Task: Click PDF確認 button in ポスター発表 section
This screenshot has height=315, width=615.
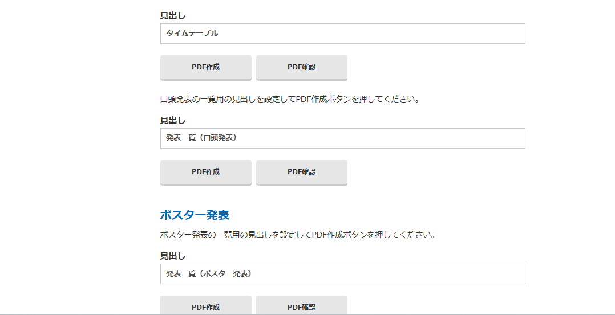Action: [x=302, y=305]
